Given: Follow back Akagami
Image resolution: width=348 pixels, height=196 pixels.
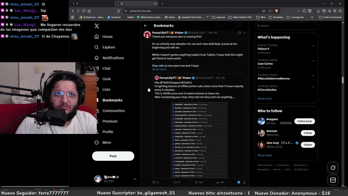Looking at the screenshot, I should pyautogui.click(x=304, y=121).
